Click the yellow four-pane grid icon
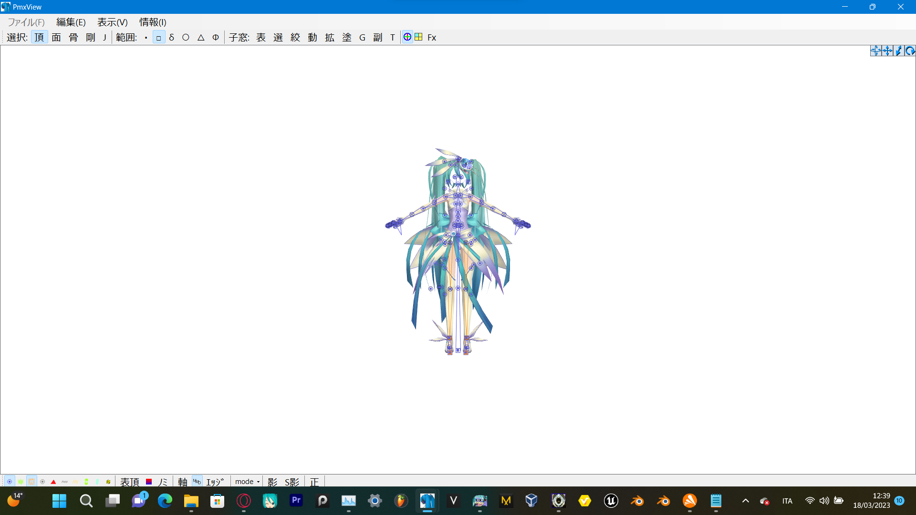This screenshot has height=515, width=916. pos(418,37)
